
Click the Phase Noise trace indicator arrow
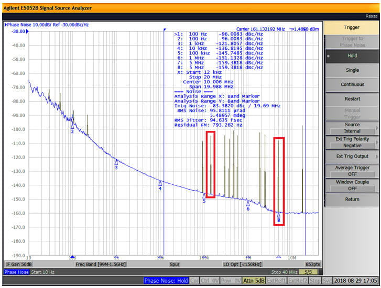6,25
